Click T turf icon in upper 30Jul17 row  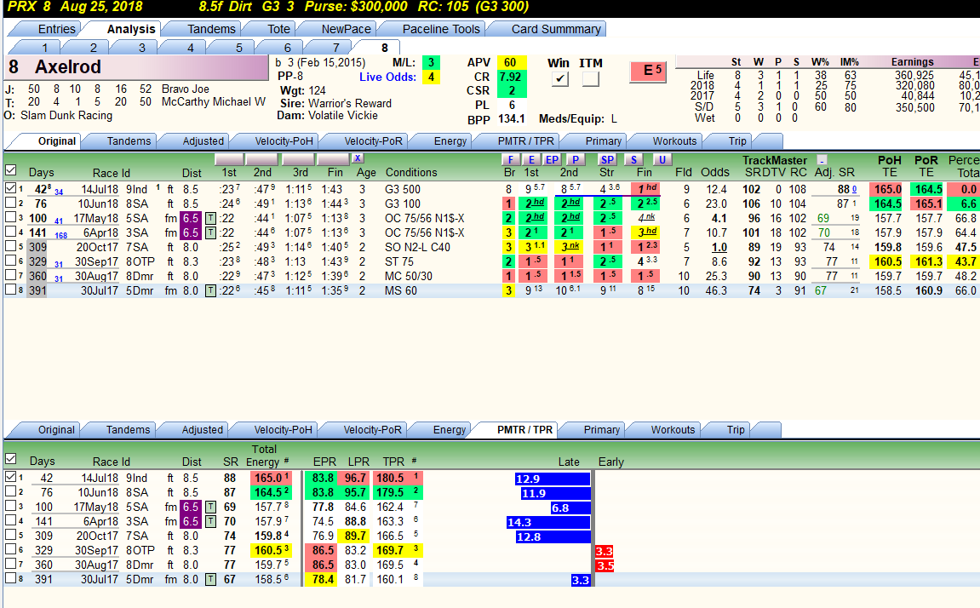(210, 290)
